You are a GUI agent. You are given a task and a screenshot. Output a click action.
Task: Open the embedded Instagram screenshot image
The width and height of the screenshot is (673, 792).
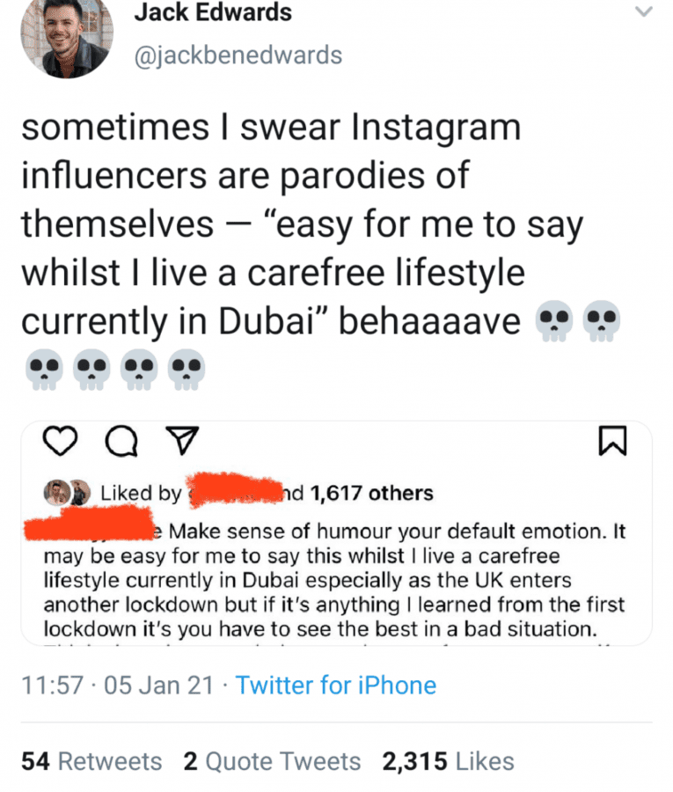point(336,533)
